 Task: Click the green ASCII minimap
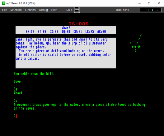136,43
